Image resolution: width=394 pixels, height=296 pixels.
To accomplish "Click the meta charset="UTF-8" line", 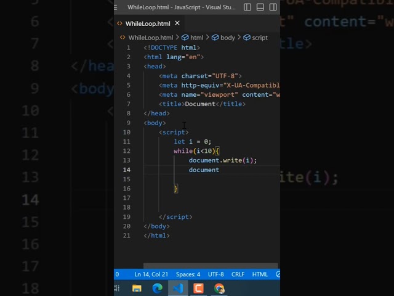I will pos(200,76).
